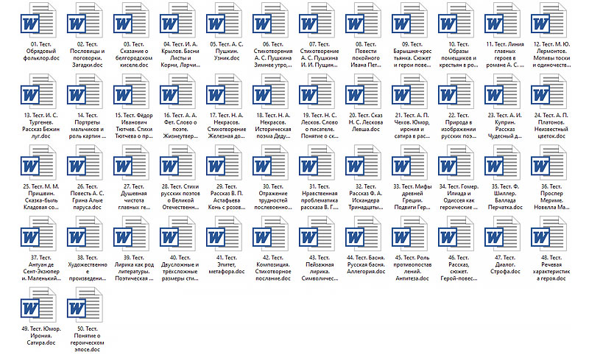Select Word icon 12. Тест. М. Ю. Лермонтов

pyautogui.click(x=549, y=21)
